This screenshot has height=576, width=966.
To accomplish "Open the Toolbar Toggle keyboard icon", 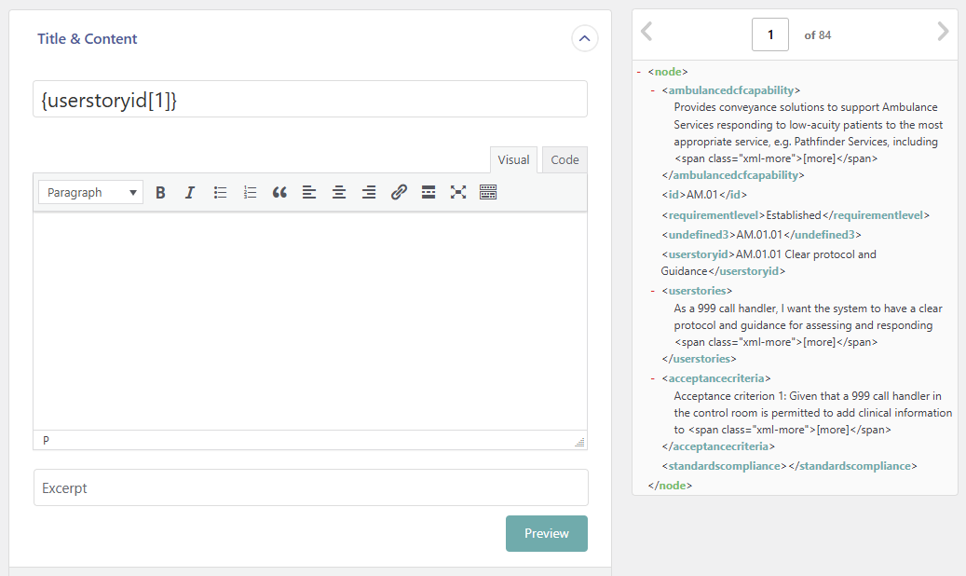I will coord(488,192).
